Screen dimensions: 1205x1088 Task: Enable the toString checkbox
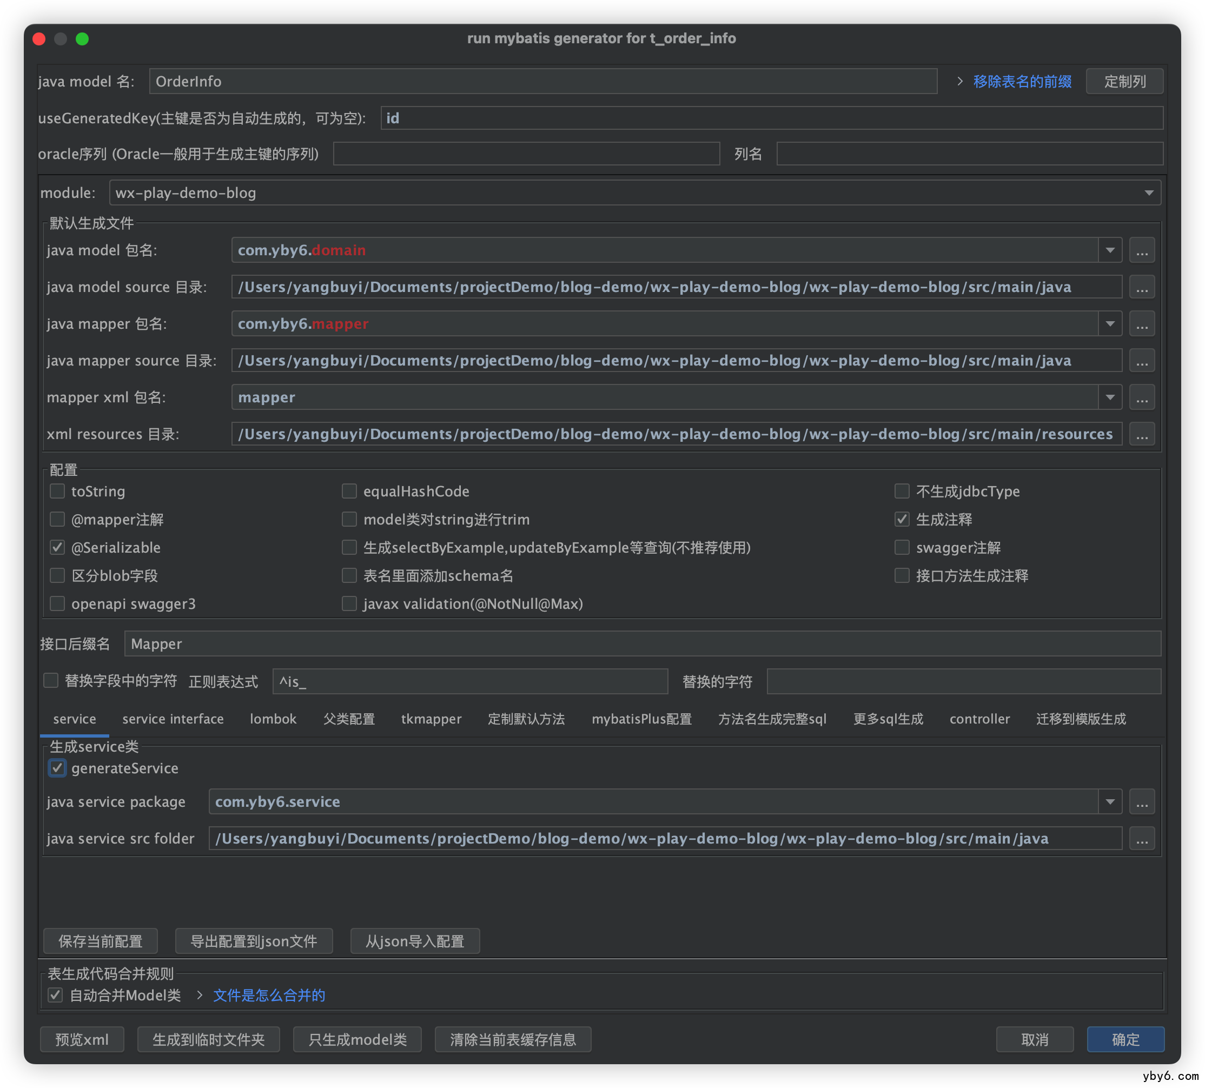[57, 491]
